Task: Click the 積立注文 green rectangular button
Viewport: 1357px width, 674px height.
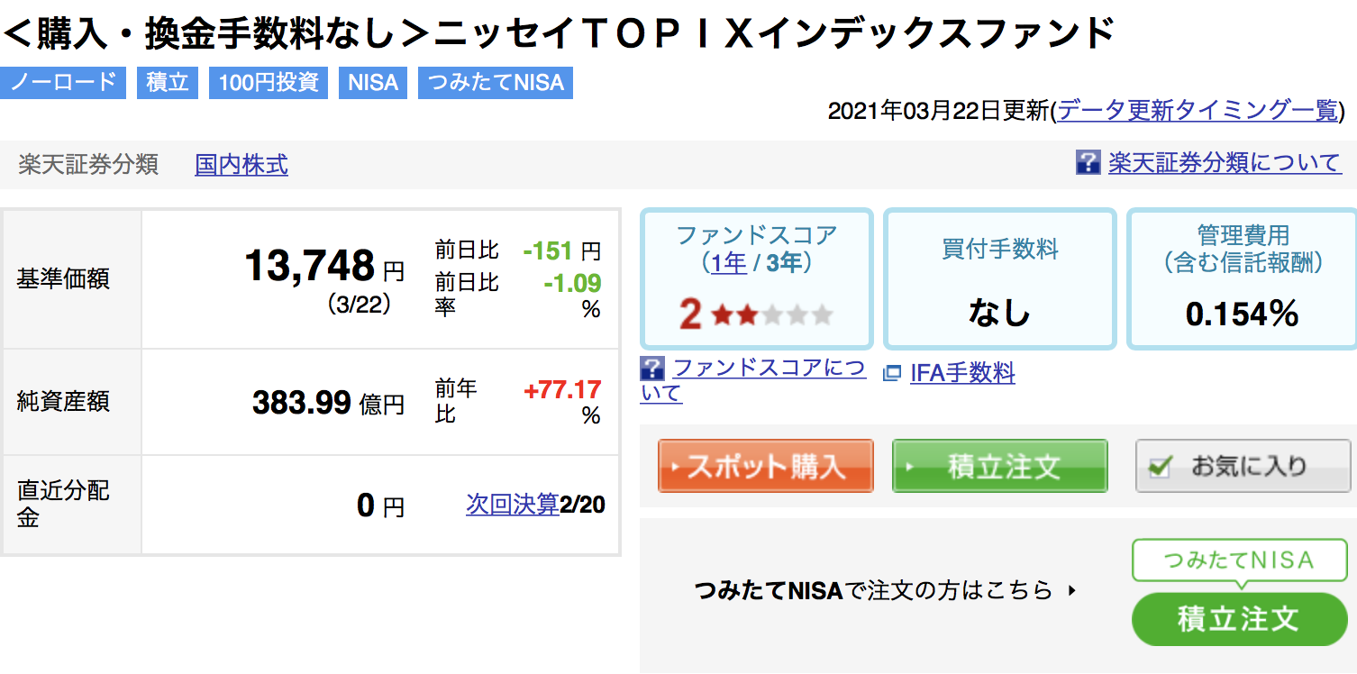Action: pyautogui.click(x=999, y=466)
